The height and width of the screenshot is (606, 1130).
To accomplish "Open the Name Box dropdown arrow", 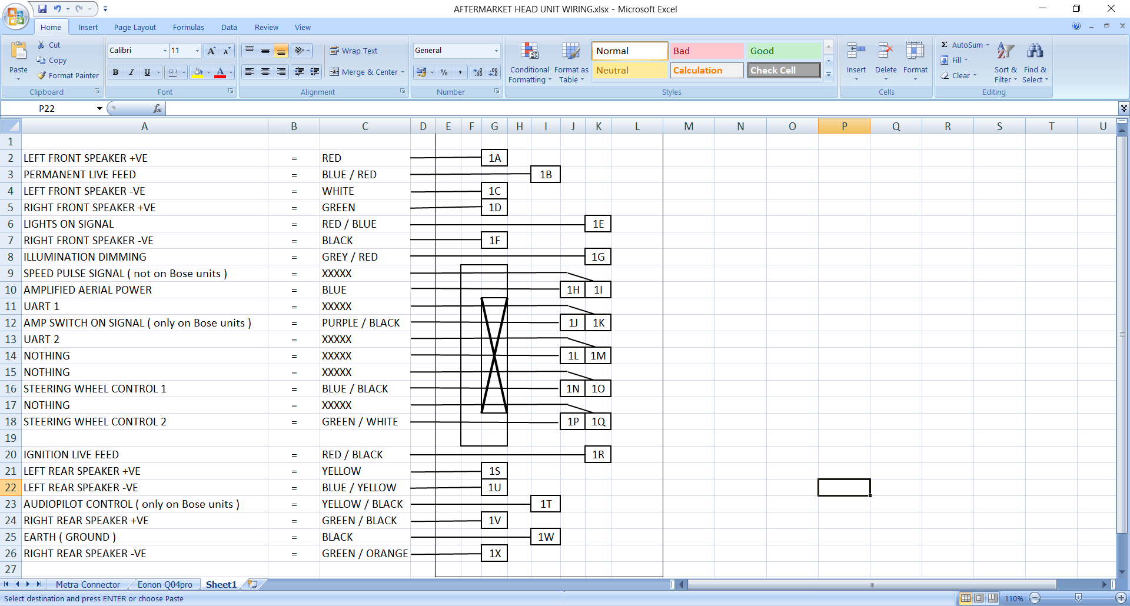I will tap(99, 108).
